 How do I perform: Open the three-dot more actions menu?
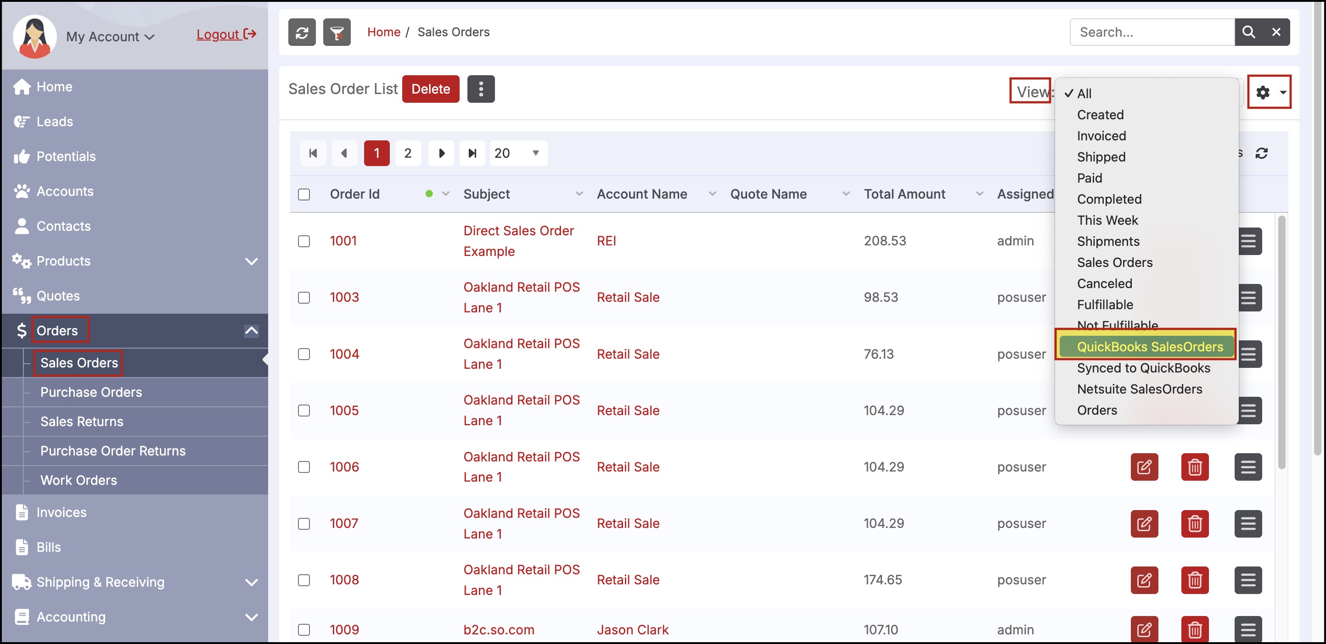pos(481,89)
